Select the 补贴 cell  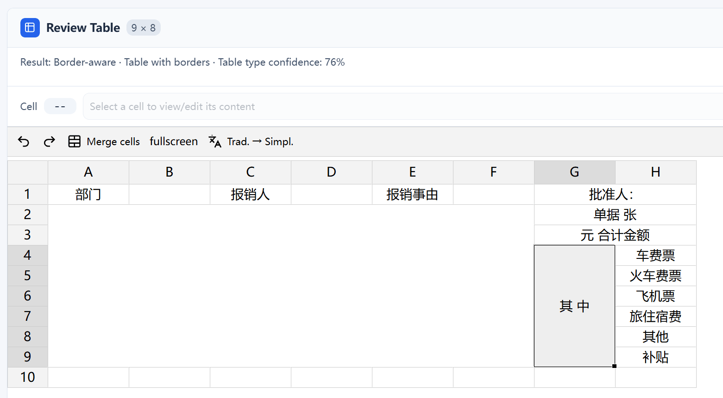[x=656, y=357]
